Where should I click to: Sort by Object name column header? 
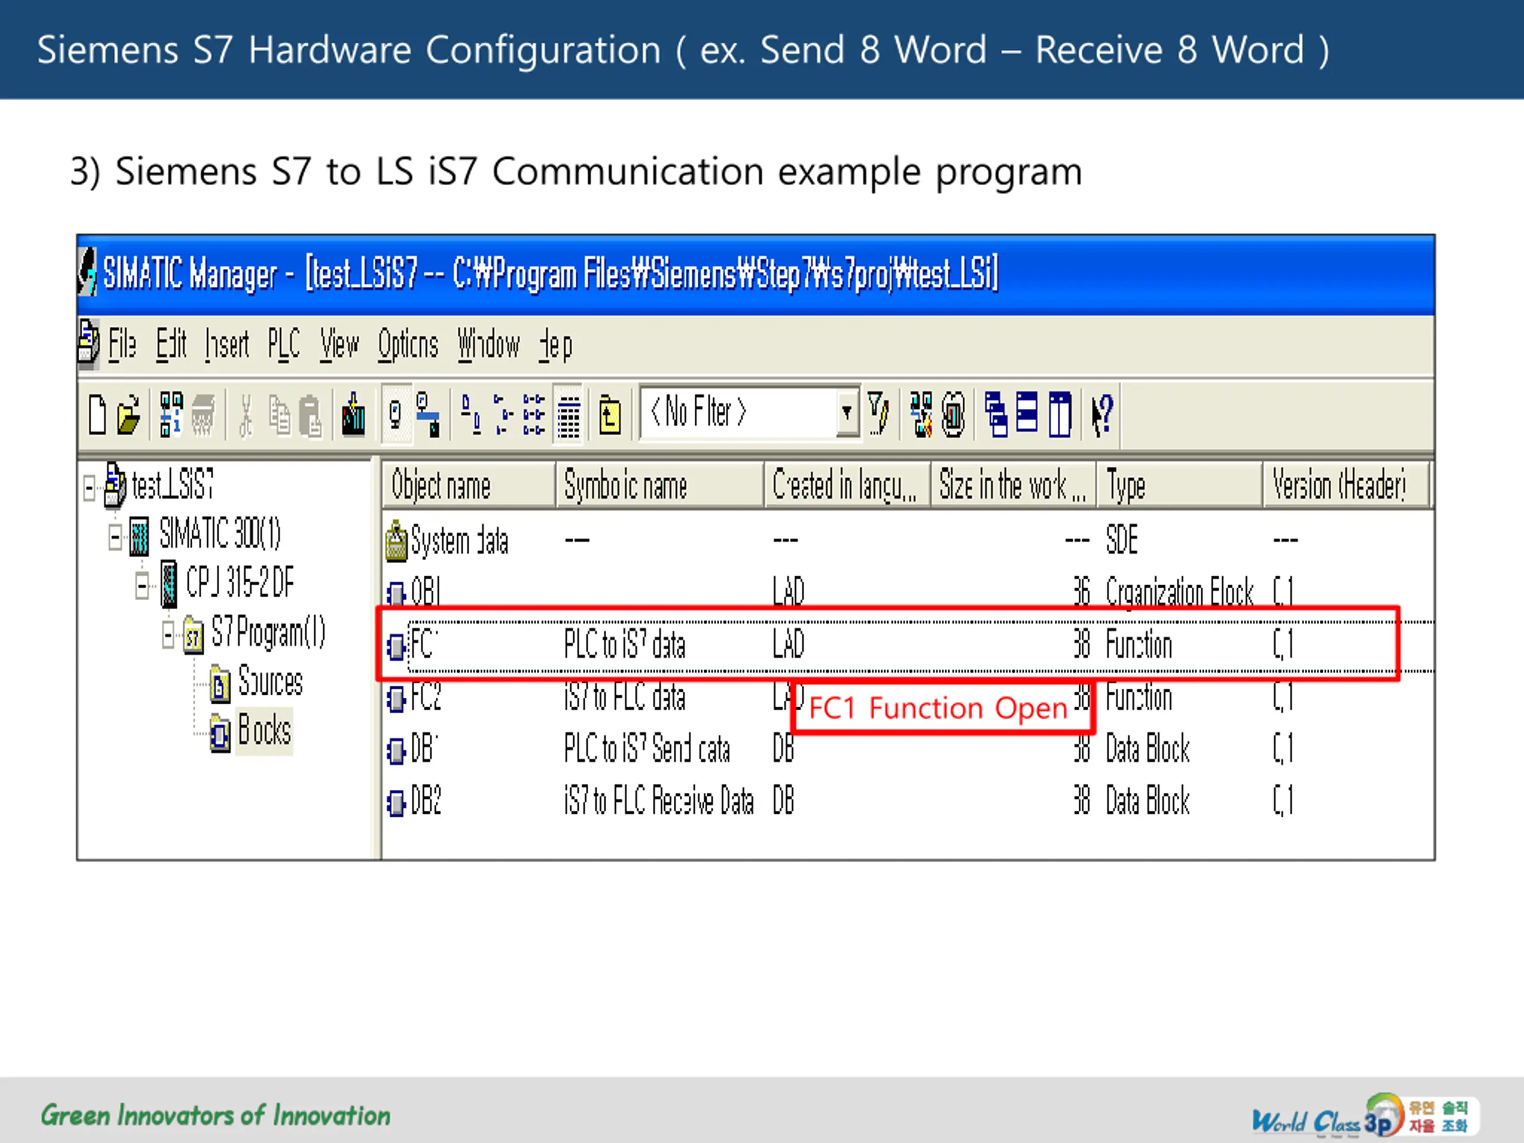(x=469, y=486)
